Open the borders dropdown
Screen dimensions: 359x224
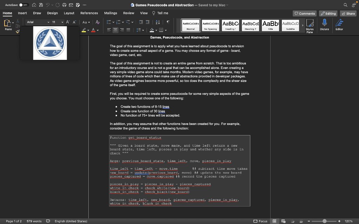tap(166, 30)
